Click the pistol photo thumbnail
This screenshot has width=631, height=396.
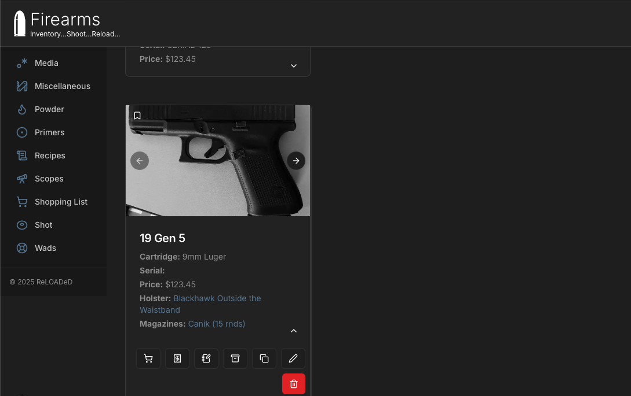click(x=218, y=161)
